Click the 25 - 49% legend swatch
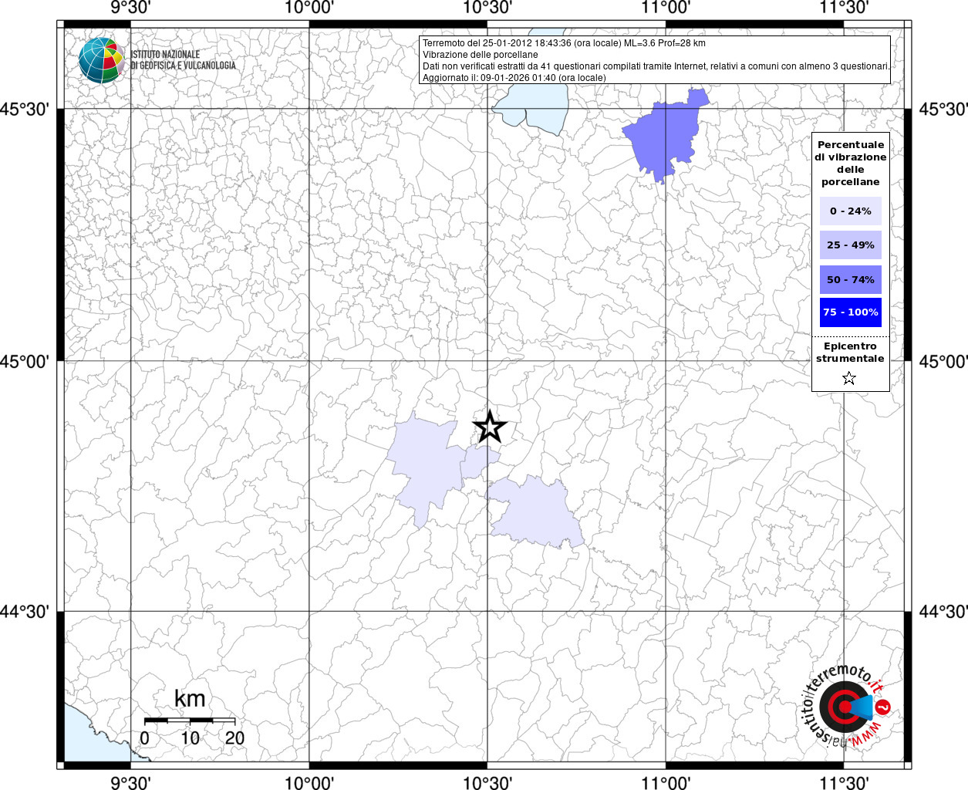 point(850,245)
